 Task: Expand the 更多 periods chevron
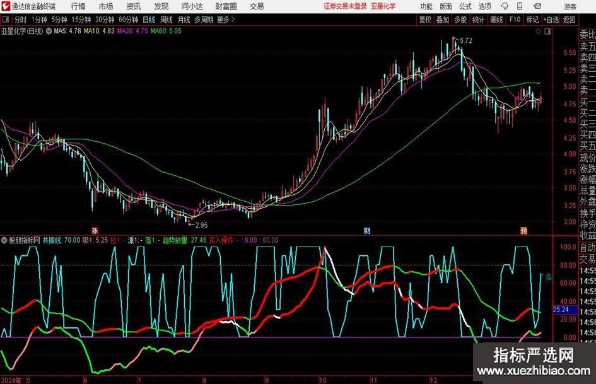click(x=226, y=20)
